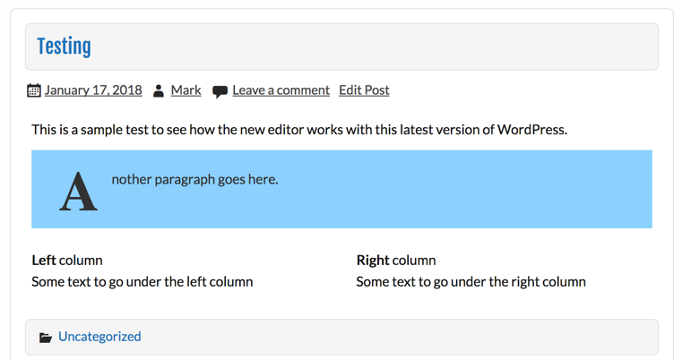The width and height of the screenshot is (674, 360).
Task: Click the calendar icon beside the date
Action: point(33,90)
